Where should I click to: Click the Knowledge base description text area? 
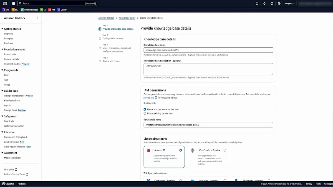(208, 69)
